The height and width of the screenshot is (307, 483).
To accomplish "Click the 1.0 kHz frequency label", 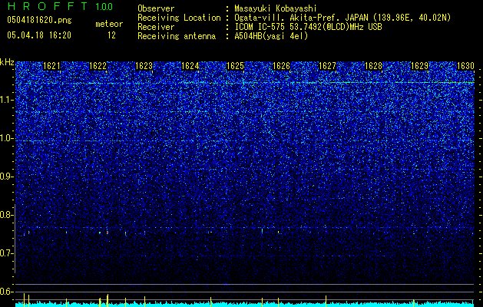I will coord(6,138).
